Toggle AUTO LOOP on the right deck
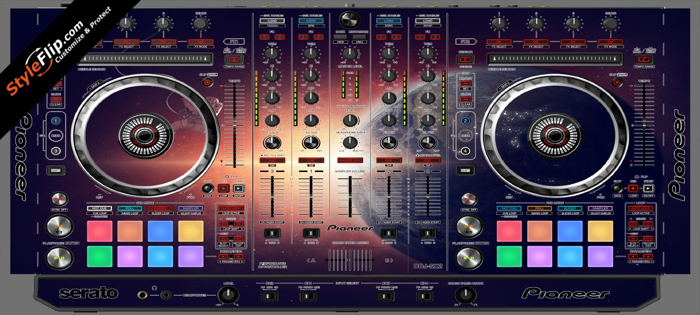Viewport: 700px width, 315px height. click(640, 208)
